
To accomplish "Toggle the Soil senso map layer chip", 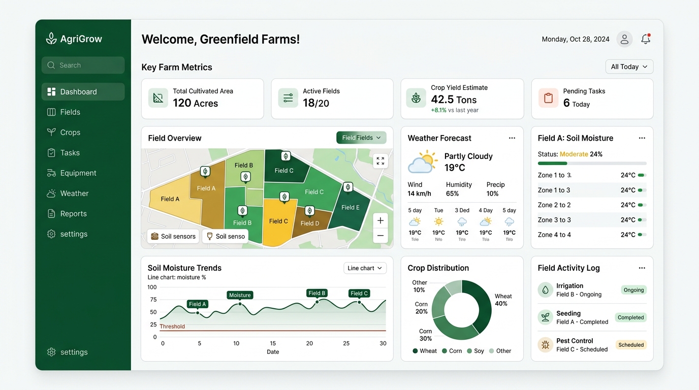I will coord(225,236).
